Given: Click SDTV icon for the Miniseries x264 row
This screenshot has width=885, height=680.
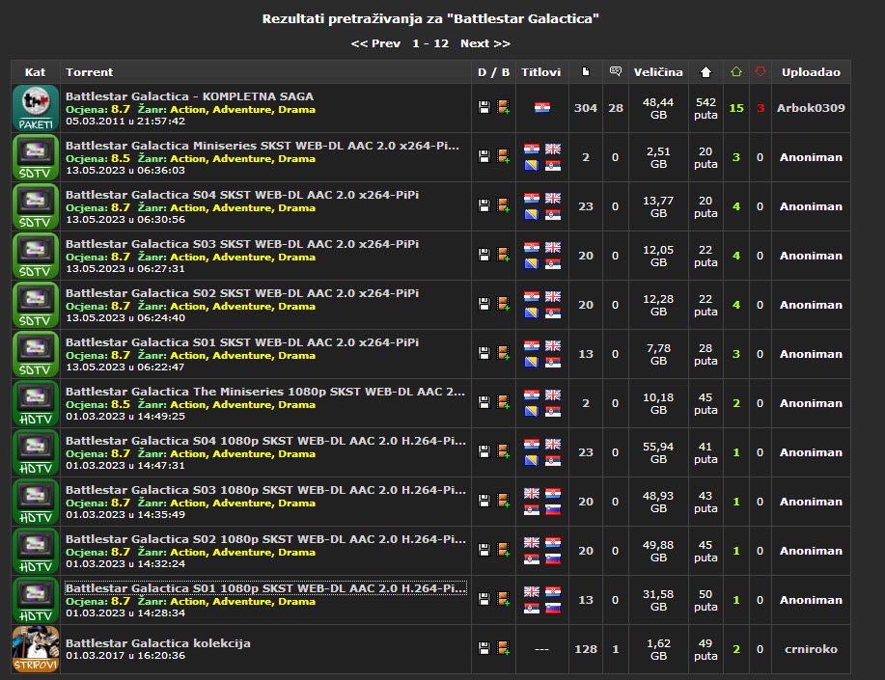Looking at the screenshot, I should pyautogui.click(x=36, y=157).
